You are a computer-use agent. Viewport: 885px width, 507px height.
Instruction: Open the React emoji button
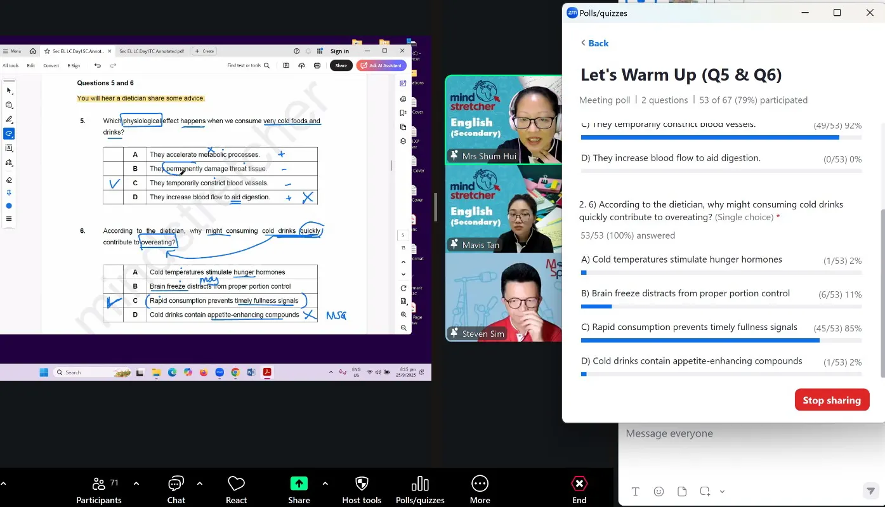[236, 490]
